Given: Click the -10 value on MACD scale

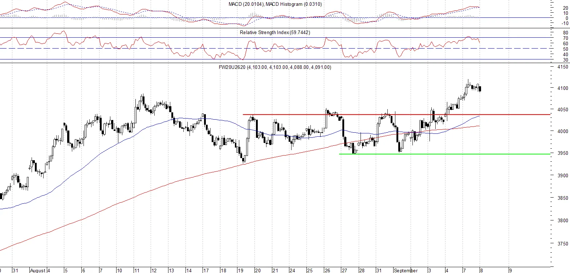Looking at the screenshot, I should pos(565,23).
